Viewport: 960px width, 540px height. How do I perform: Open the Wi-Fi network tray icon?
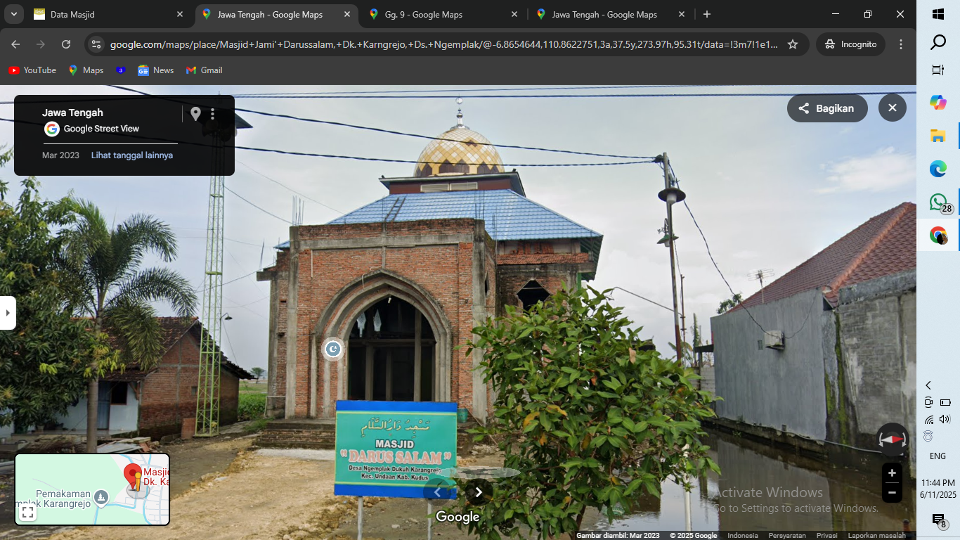coord(929,420)
